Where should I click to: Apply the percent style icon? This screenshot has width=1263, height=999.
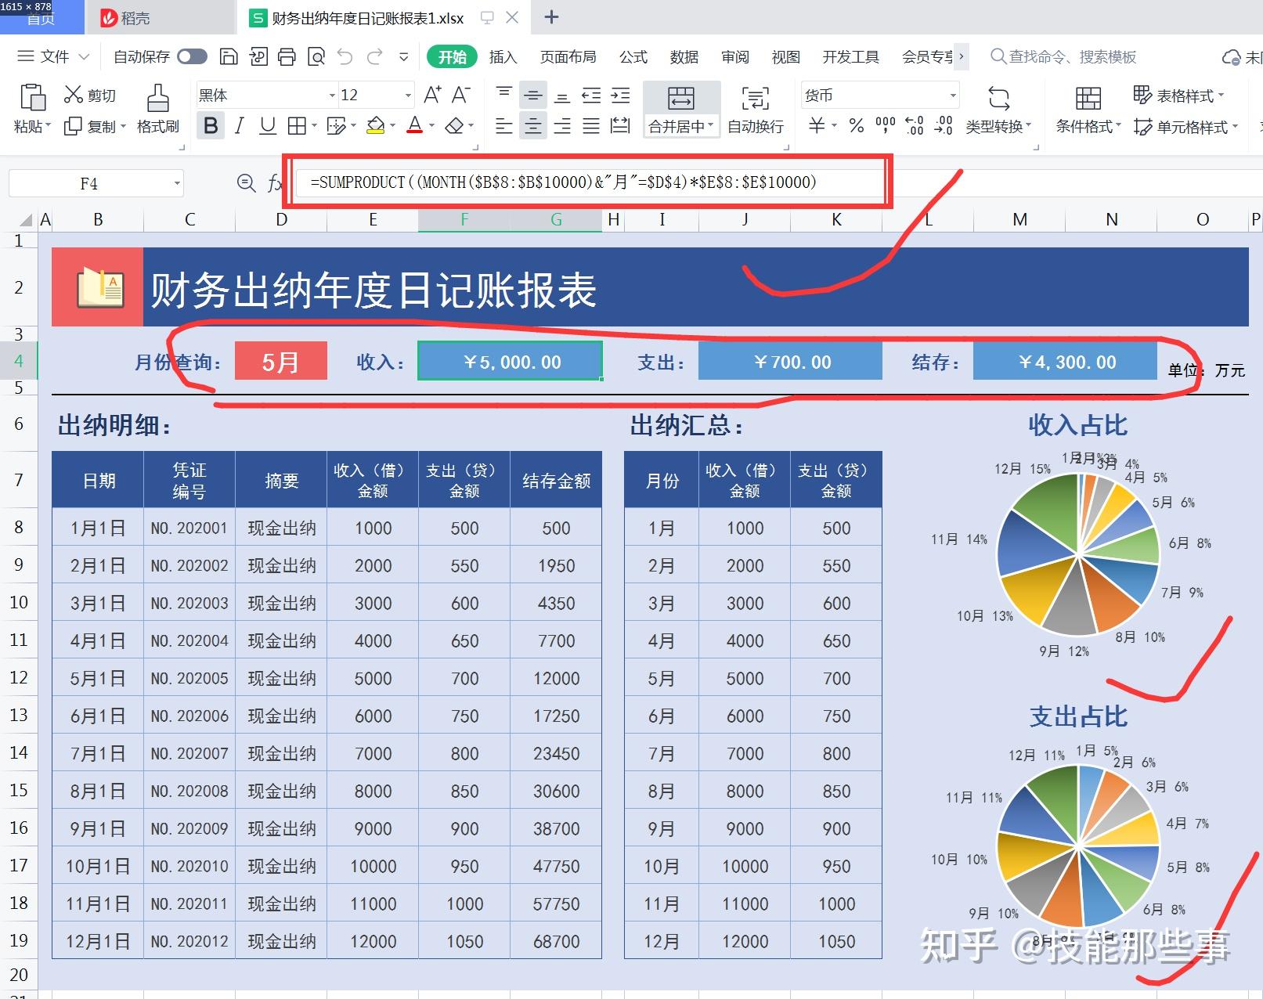tap(856, 125)
